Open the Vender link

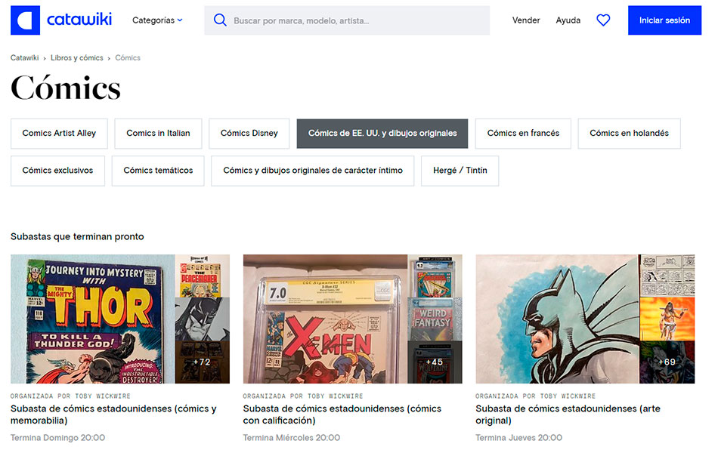pos(526,20)
